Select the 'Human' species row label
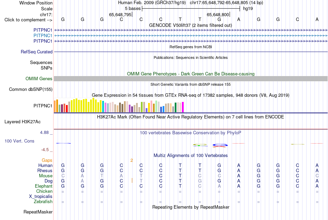Viewport: 328px width, 220px height. point(45,165)
